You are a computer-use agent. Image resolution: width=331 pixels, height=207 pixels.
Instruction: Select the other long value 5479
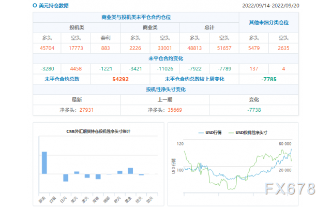(x=254, y=48)
